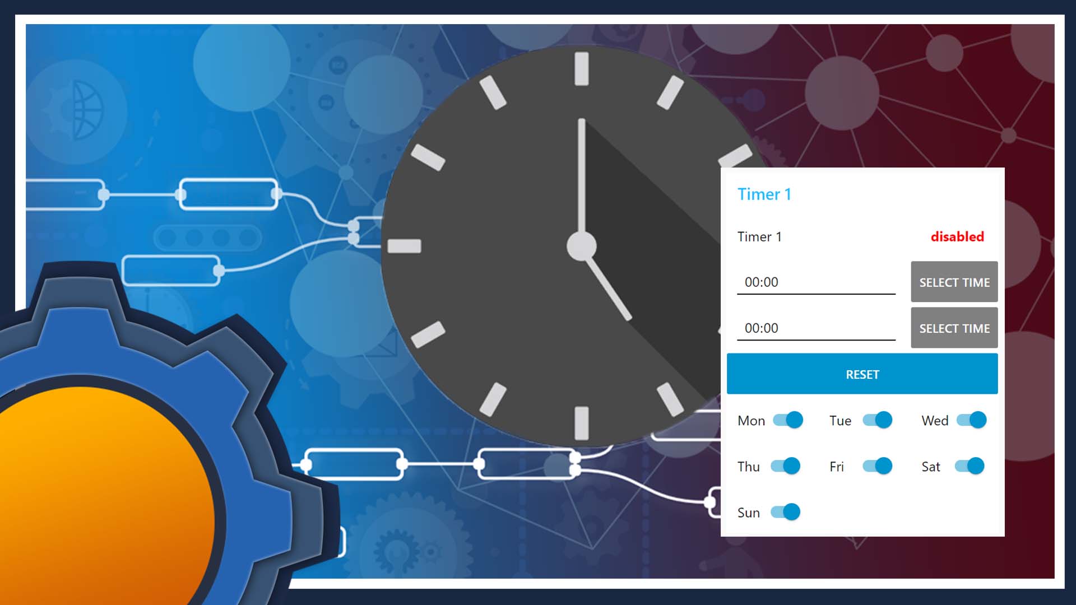The height and width of the screenshot is (605, 1076).
Task: Toggle Saturday enabled switch
Action: (x=971, y=466)
